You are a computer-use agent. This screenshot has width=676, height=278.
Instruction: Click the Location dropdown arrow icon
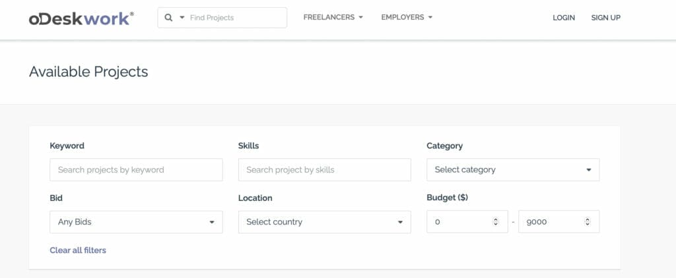400,223
